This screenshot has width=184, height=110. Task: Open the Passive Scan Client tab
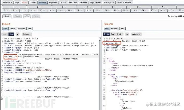(124, 2)
